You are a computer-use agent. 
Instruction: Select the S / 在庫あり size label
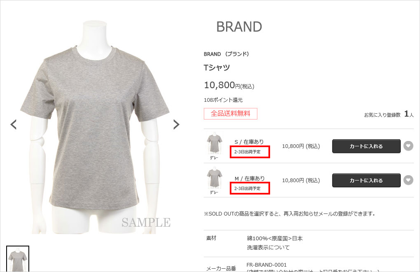(249, 142)
